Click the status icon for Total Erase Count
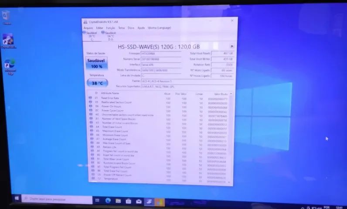 (x=92, y=127)
